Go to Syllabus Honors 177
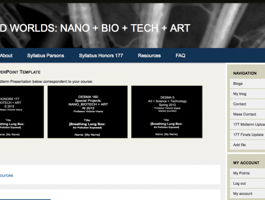 point(101,55)
